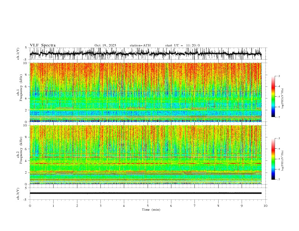Click time axis tick label '3'
299x231 pixels.
(x=100, y=206)
